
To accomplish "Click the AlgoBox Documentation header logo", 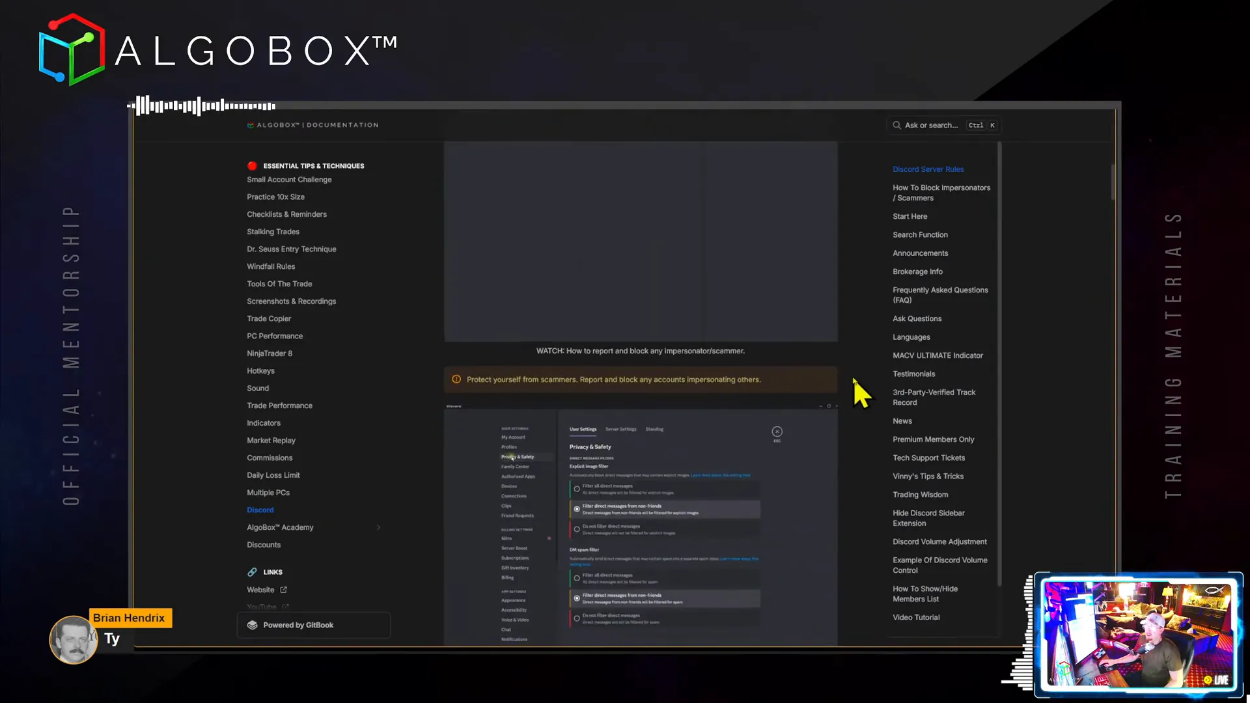I will tap(312, 125).
